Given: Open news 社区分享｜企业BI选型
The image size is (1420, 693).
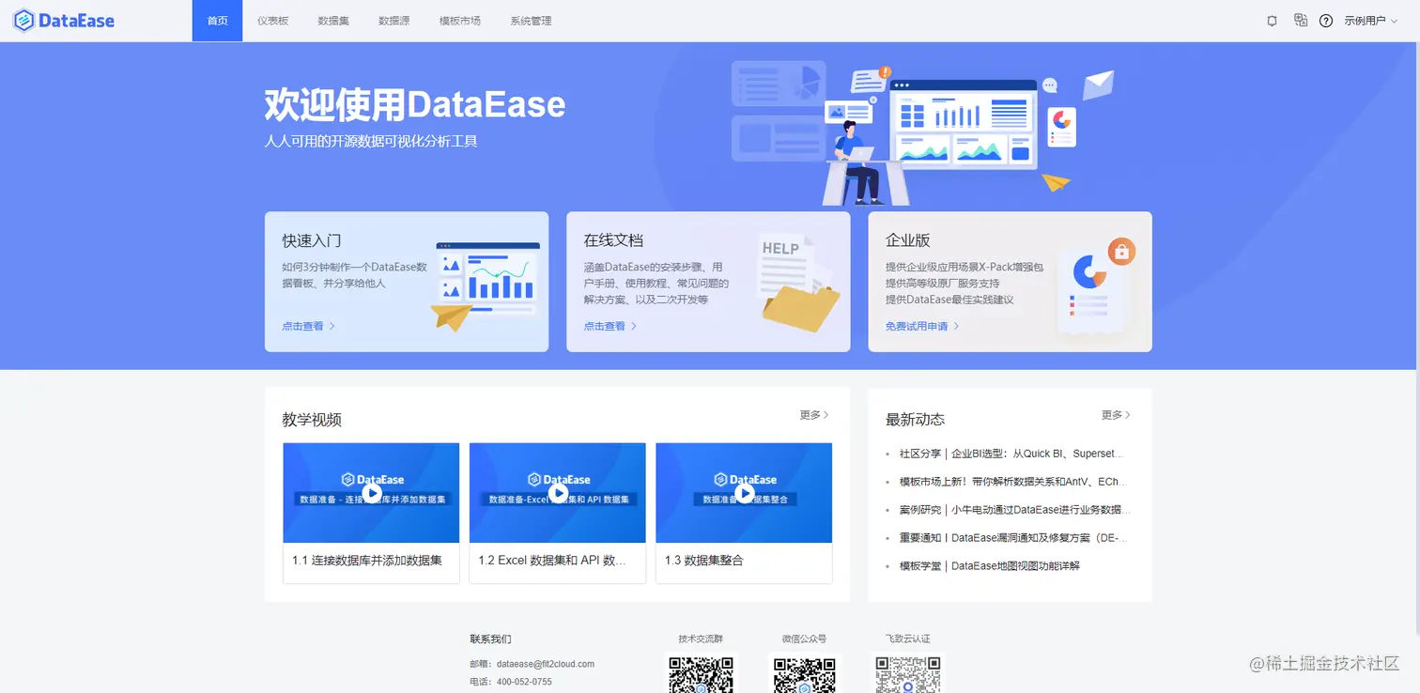Looking at the screenshot, I should (1011, 454).
